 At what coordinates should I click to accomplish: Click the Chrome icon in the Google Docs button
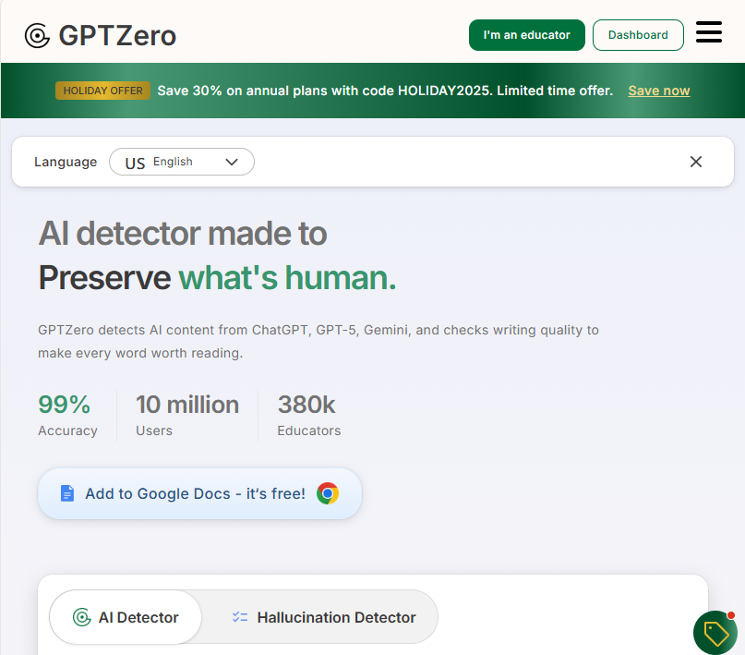328,493
